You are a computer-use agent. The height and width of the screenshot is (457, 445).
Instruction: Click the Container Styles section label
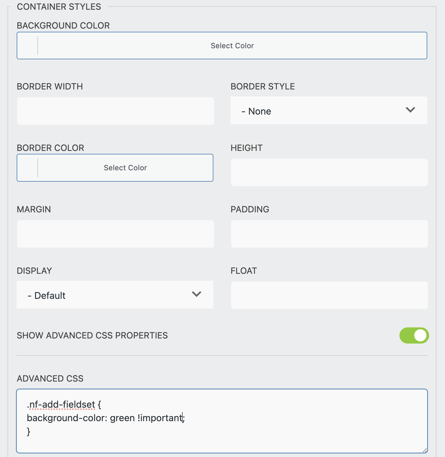[x=59, y=6]
